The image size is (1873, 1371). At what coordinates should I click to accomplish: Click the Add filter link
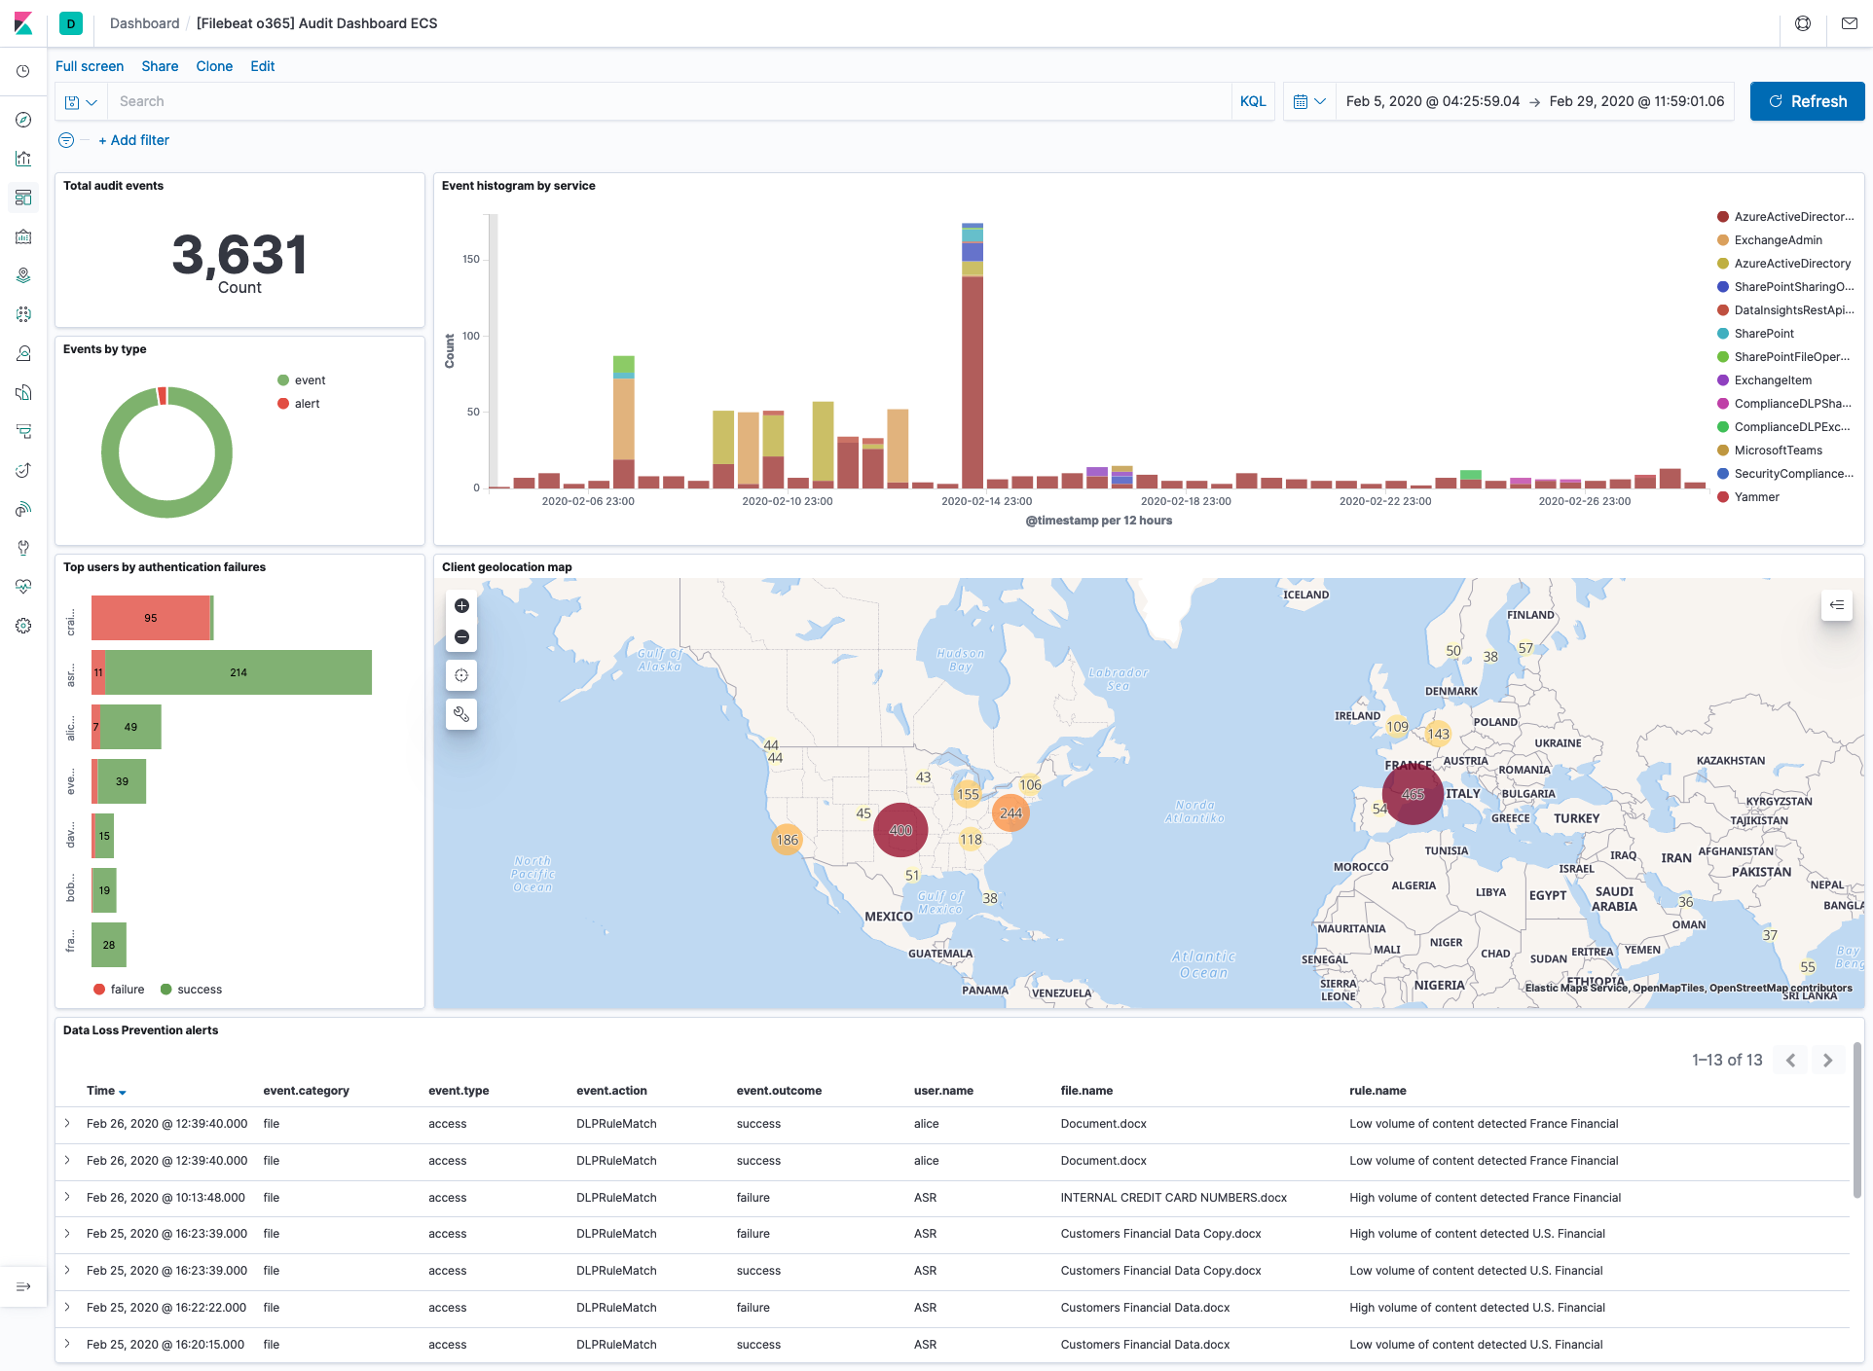[133, 140]
